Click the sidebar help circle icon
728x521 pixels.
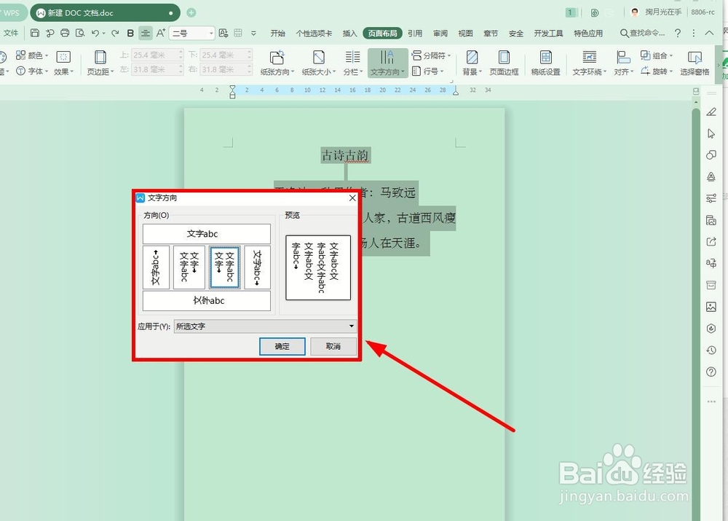(711, 372)
